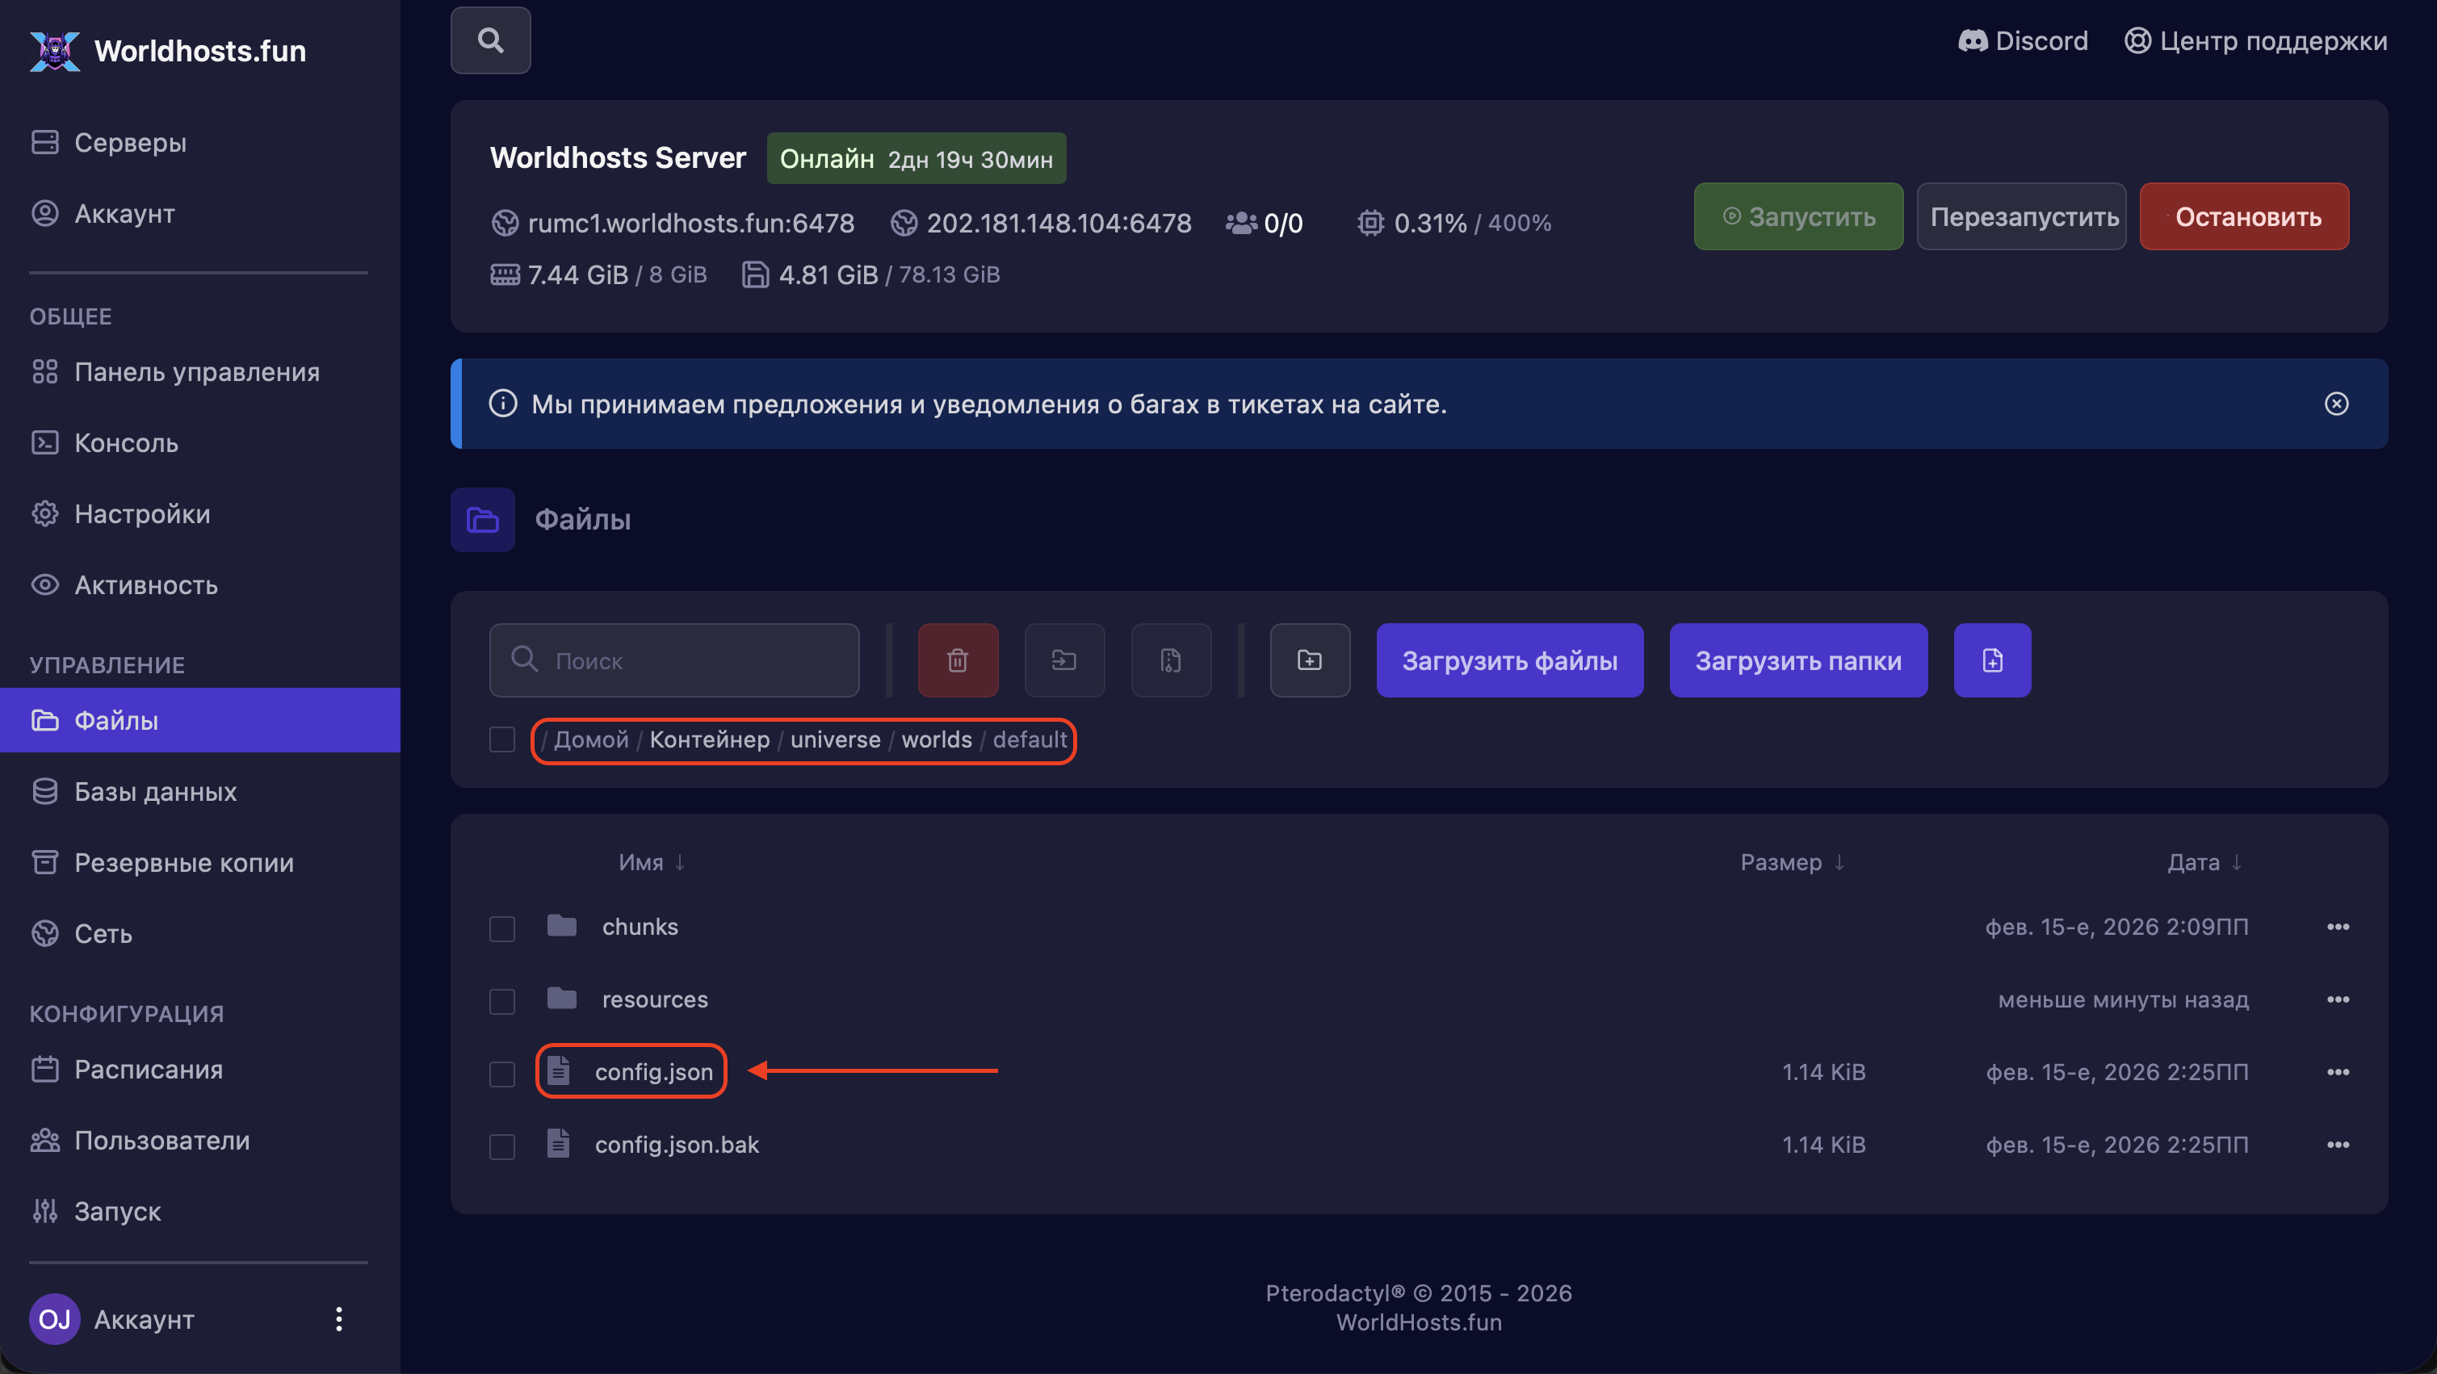The image size is (2437, 1374).
Task: Click the red trash delete icon
Action: point(958,660)
